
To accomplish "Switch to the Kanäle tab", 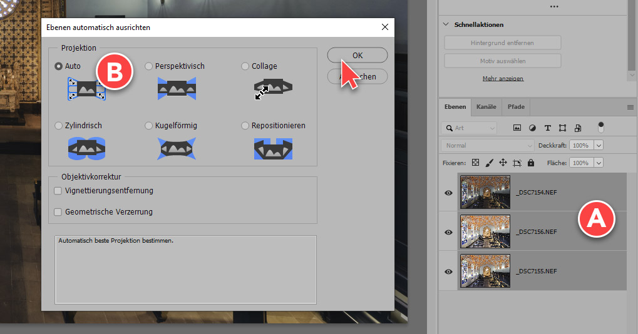I will [486, 107].
